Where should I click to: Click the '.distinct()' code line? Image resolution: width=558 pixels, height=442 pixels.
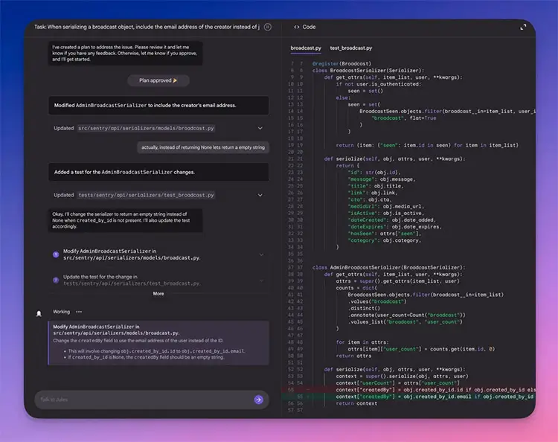[364, 308]
